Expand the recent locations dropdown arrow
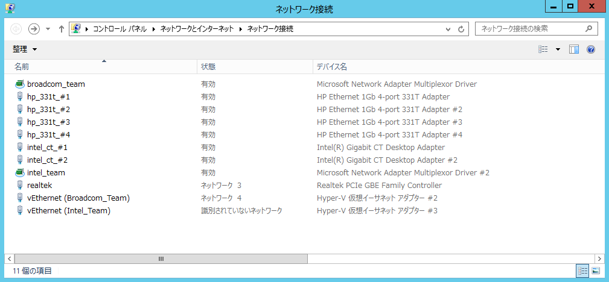Viewport: 609px width, 282px height. [48, 29]
